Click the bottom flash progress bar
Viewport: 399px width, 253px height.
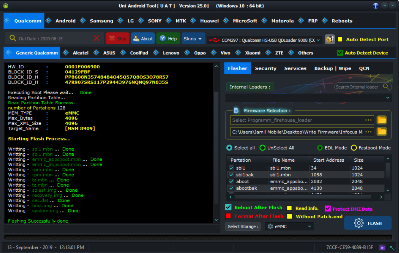(198, 237)
